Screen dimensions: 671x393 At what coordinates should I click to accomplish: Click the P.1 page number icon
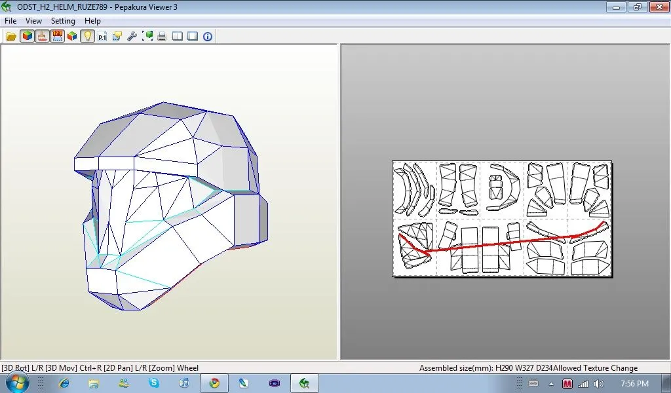[102, 36]
